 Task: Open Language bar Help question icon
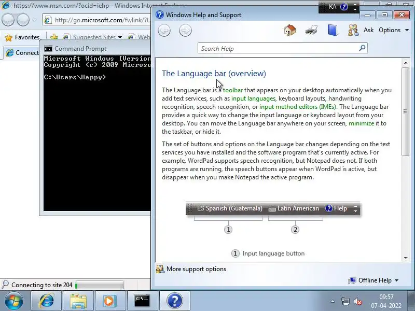pos(344,7)
